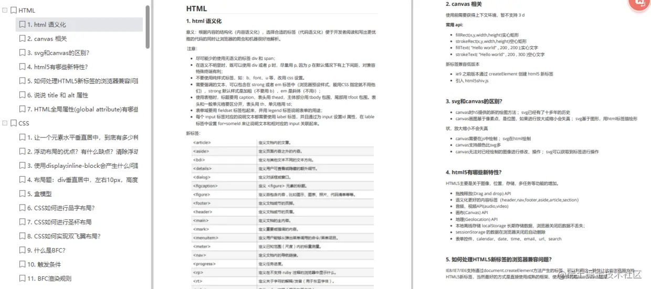Click page heading '4. html5有哪些新特性?'
The image size is (651, 289).
474,172
